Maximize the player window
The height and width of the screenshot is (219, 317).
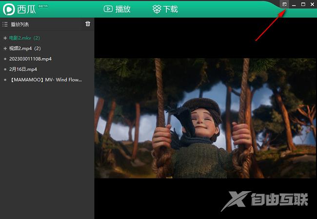click(x=303, y=4)
